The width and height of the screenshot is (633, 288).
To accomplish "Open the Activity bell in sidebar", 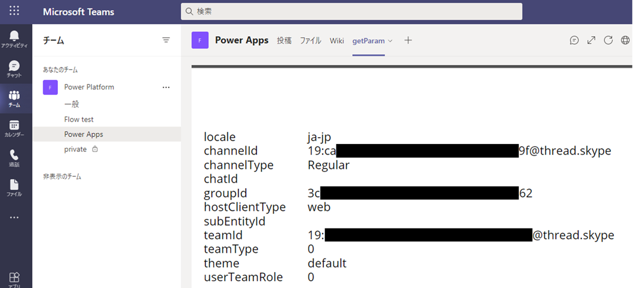I will pyautogui.click(x=14, y=39).
